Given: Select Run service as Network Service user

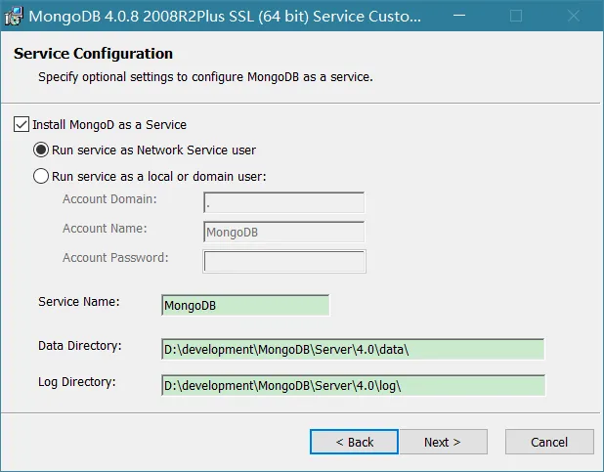Looking at the screenshot, I should click(41, 150).
